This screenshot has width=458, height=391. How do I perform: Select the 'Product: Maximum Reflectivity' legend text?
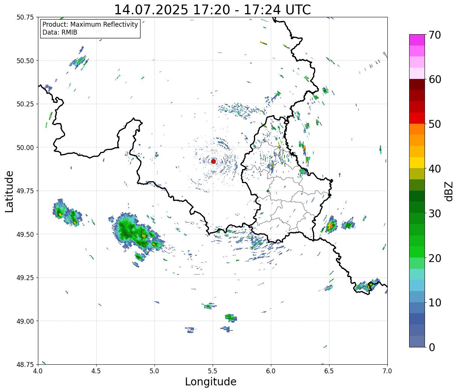[90, 24]
